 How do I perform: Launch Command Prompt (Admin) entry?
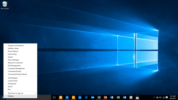[20, 74]
